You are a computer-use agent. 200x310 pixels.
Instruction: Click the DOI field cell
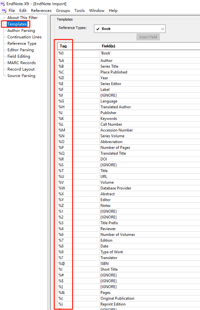[x=150, y=159]
